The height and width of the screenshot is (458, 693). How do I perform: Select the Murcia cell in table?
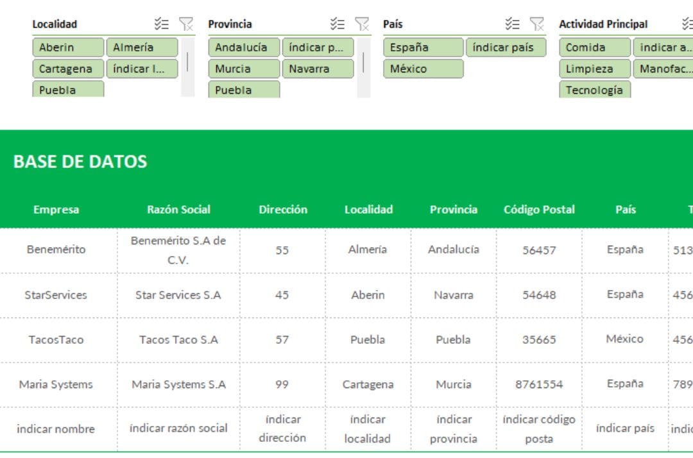tap(454, 384)
